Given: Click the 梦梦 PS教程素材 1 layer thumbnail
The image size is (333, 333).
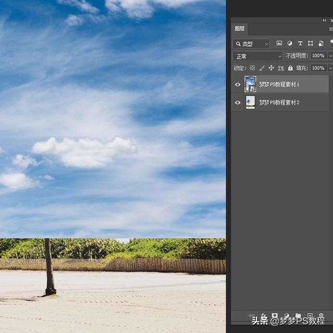Looking at the screenshot, I should pyautogui.click(x=250, y=84).
